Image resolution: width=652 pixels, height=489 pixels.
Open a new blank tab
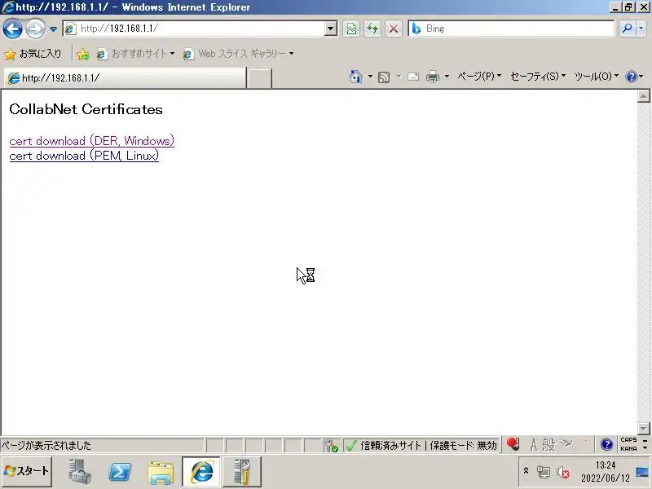[x=259, y=78]
